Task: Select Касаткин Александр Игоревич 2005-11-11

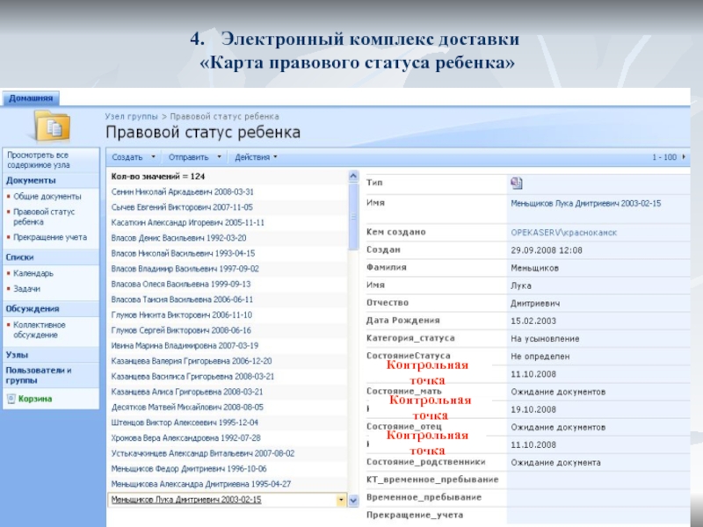Action: point(188,223)
